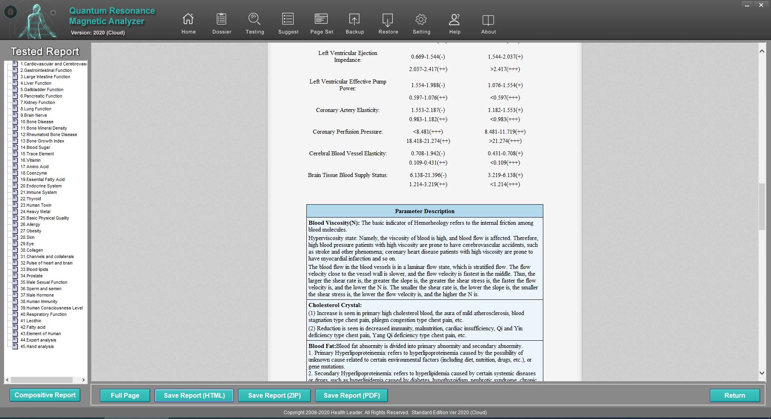This screenshot has width=771, height=419.
Task: Select 4.Liver Function report
Action: pos(36,83)
